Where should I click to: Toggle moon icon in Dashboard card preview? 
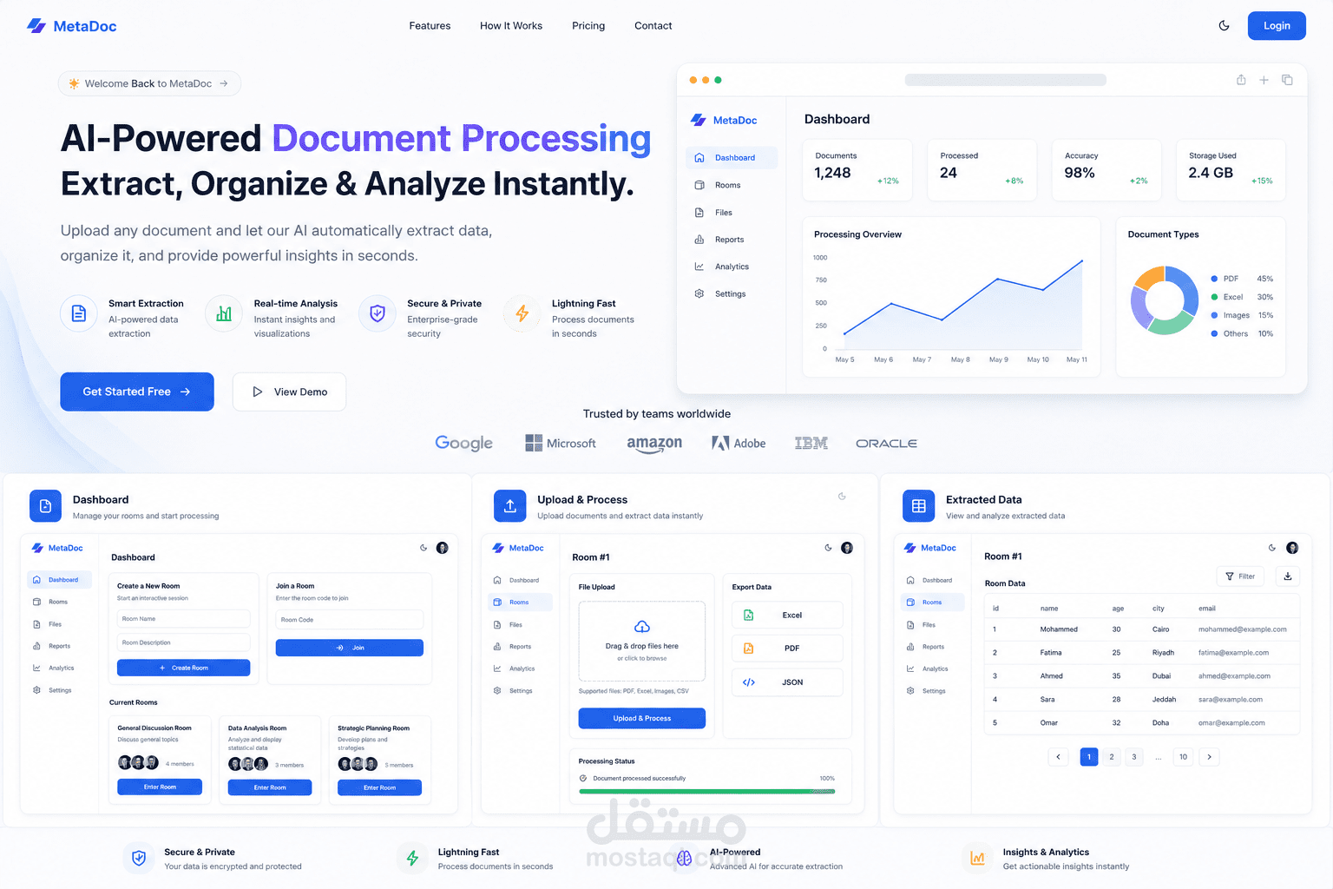(x=424, y=548)
